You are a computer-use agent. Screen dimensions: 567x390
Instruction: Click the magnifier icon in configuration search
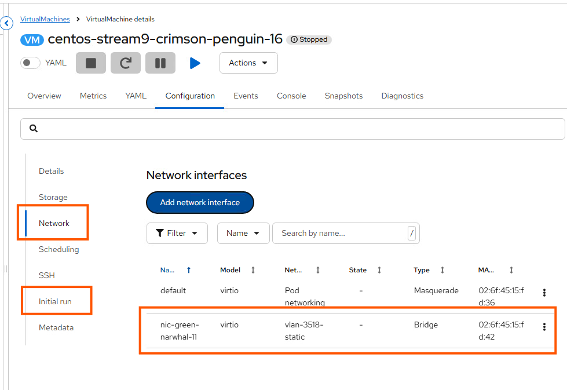[x=34, y=129]
